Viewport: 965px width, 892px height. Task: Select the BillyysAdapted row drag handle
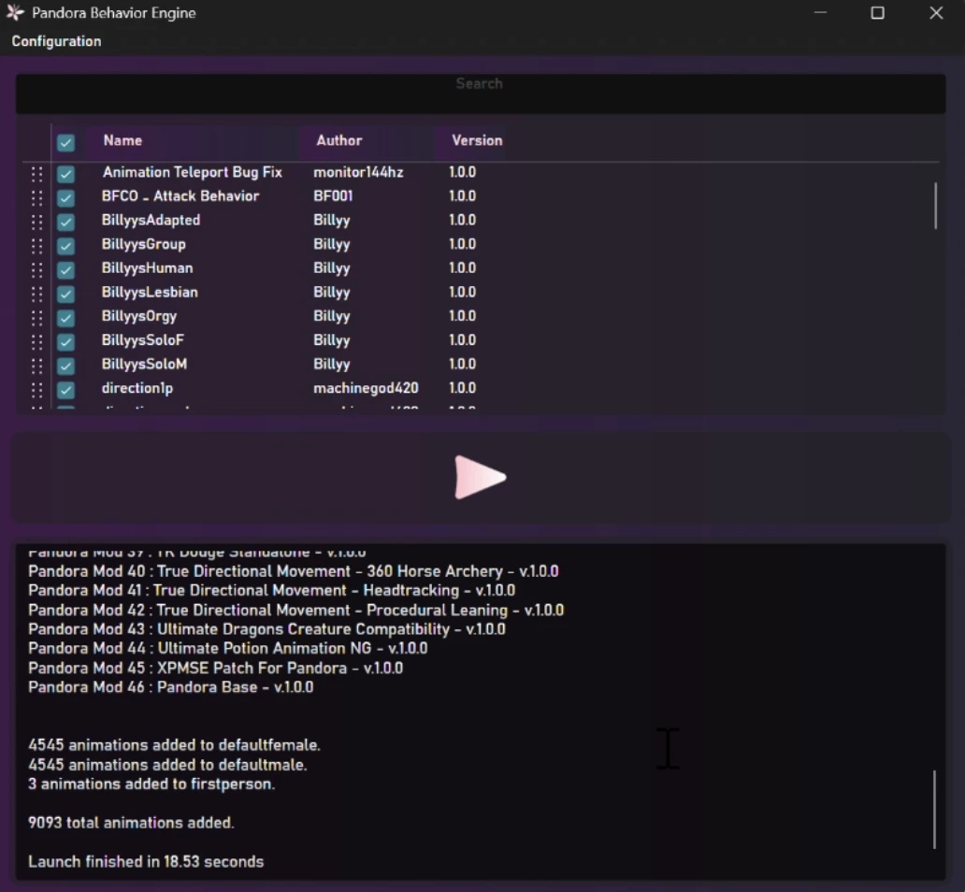click(x=36, y=222)
